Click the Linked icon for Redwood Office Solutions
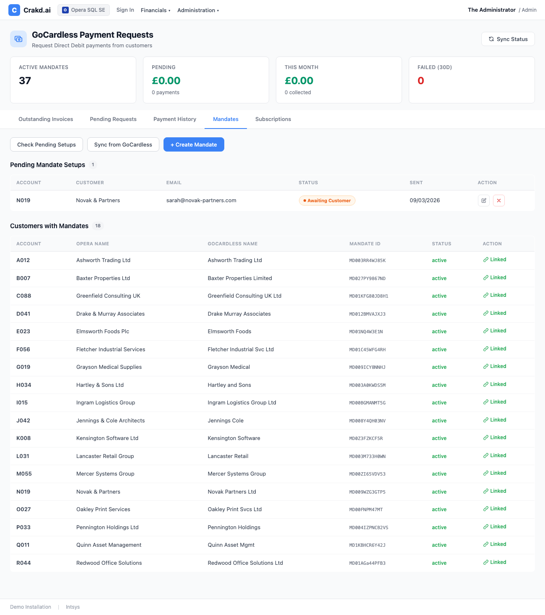 [486, 562]
